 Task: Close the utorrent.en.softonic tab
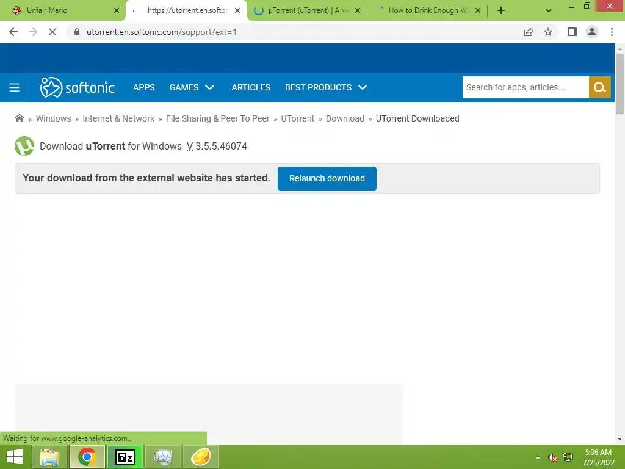[x=237, y=10]
